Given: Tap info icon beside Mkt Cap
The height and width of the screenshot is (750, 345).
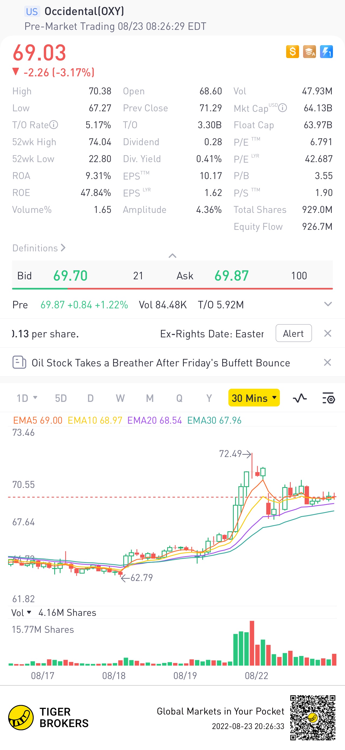Looking at the screenshot, I should pyautogui.click(x=282, y=108).
